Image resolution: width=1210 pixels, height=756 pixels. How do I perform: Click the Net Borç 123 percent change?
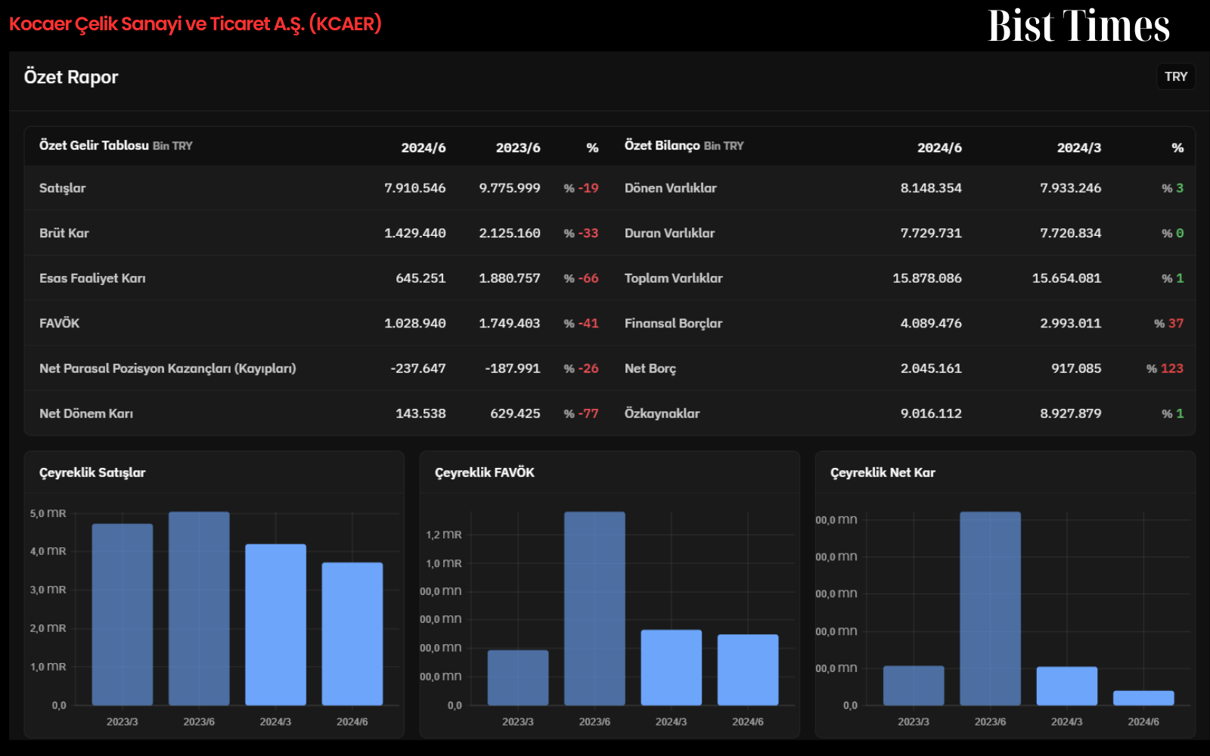1165,369
